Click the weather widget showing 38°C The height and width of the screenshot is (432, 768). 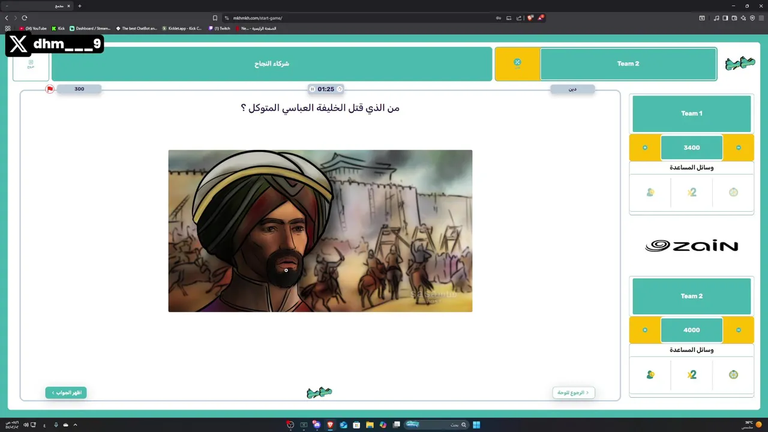(752, 425)
